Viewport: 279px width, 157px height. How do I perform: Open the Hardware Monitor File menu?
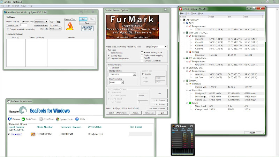click(182, 13)
